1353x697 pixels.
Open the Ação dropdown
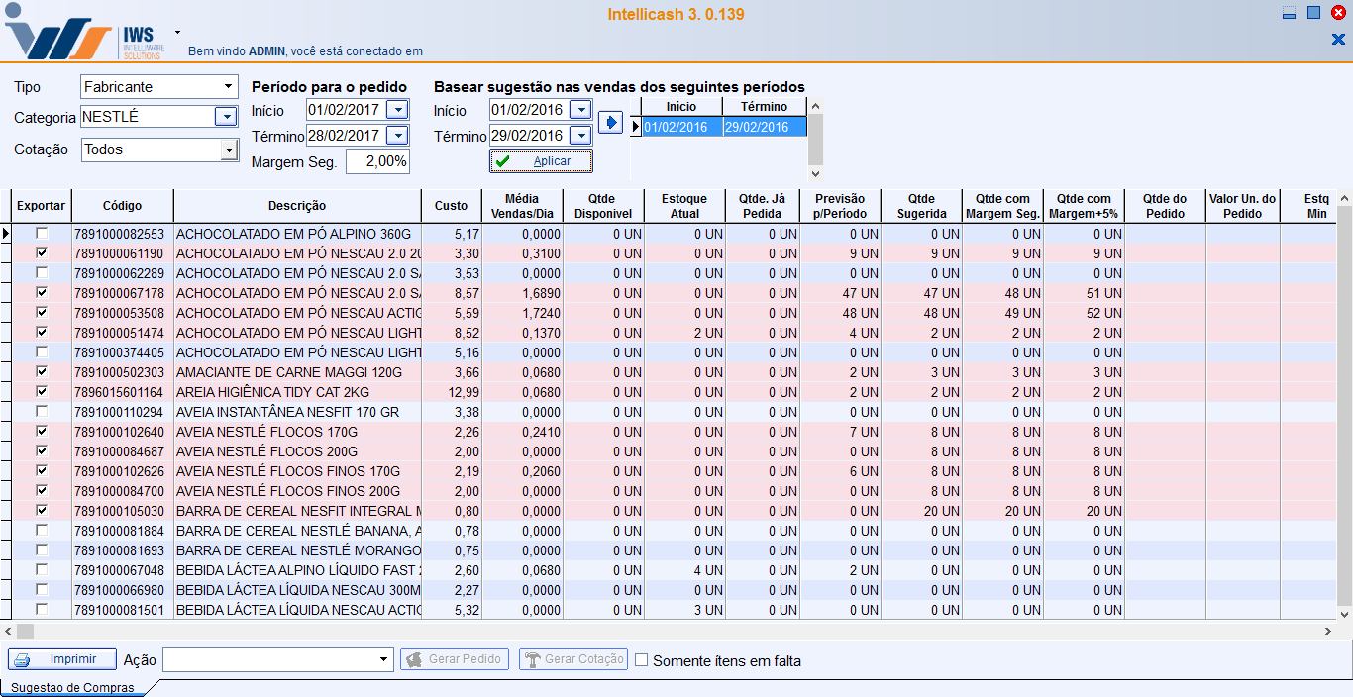pyautogui.click(x=384, y=659)
